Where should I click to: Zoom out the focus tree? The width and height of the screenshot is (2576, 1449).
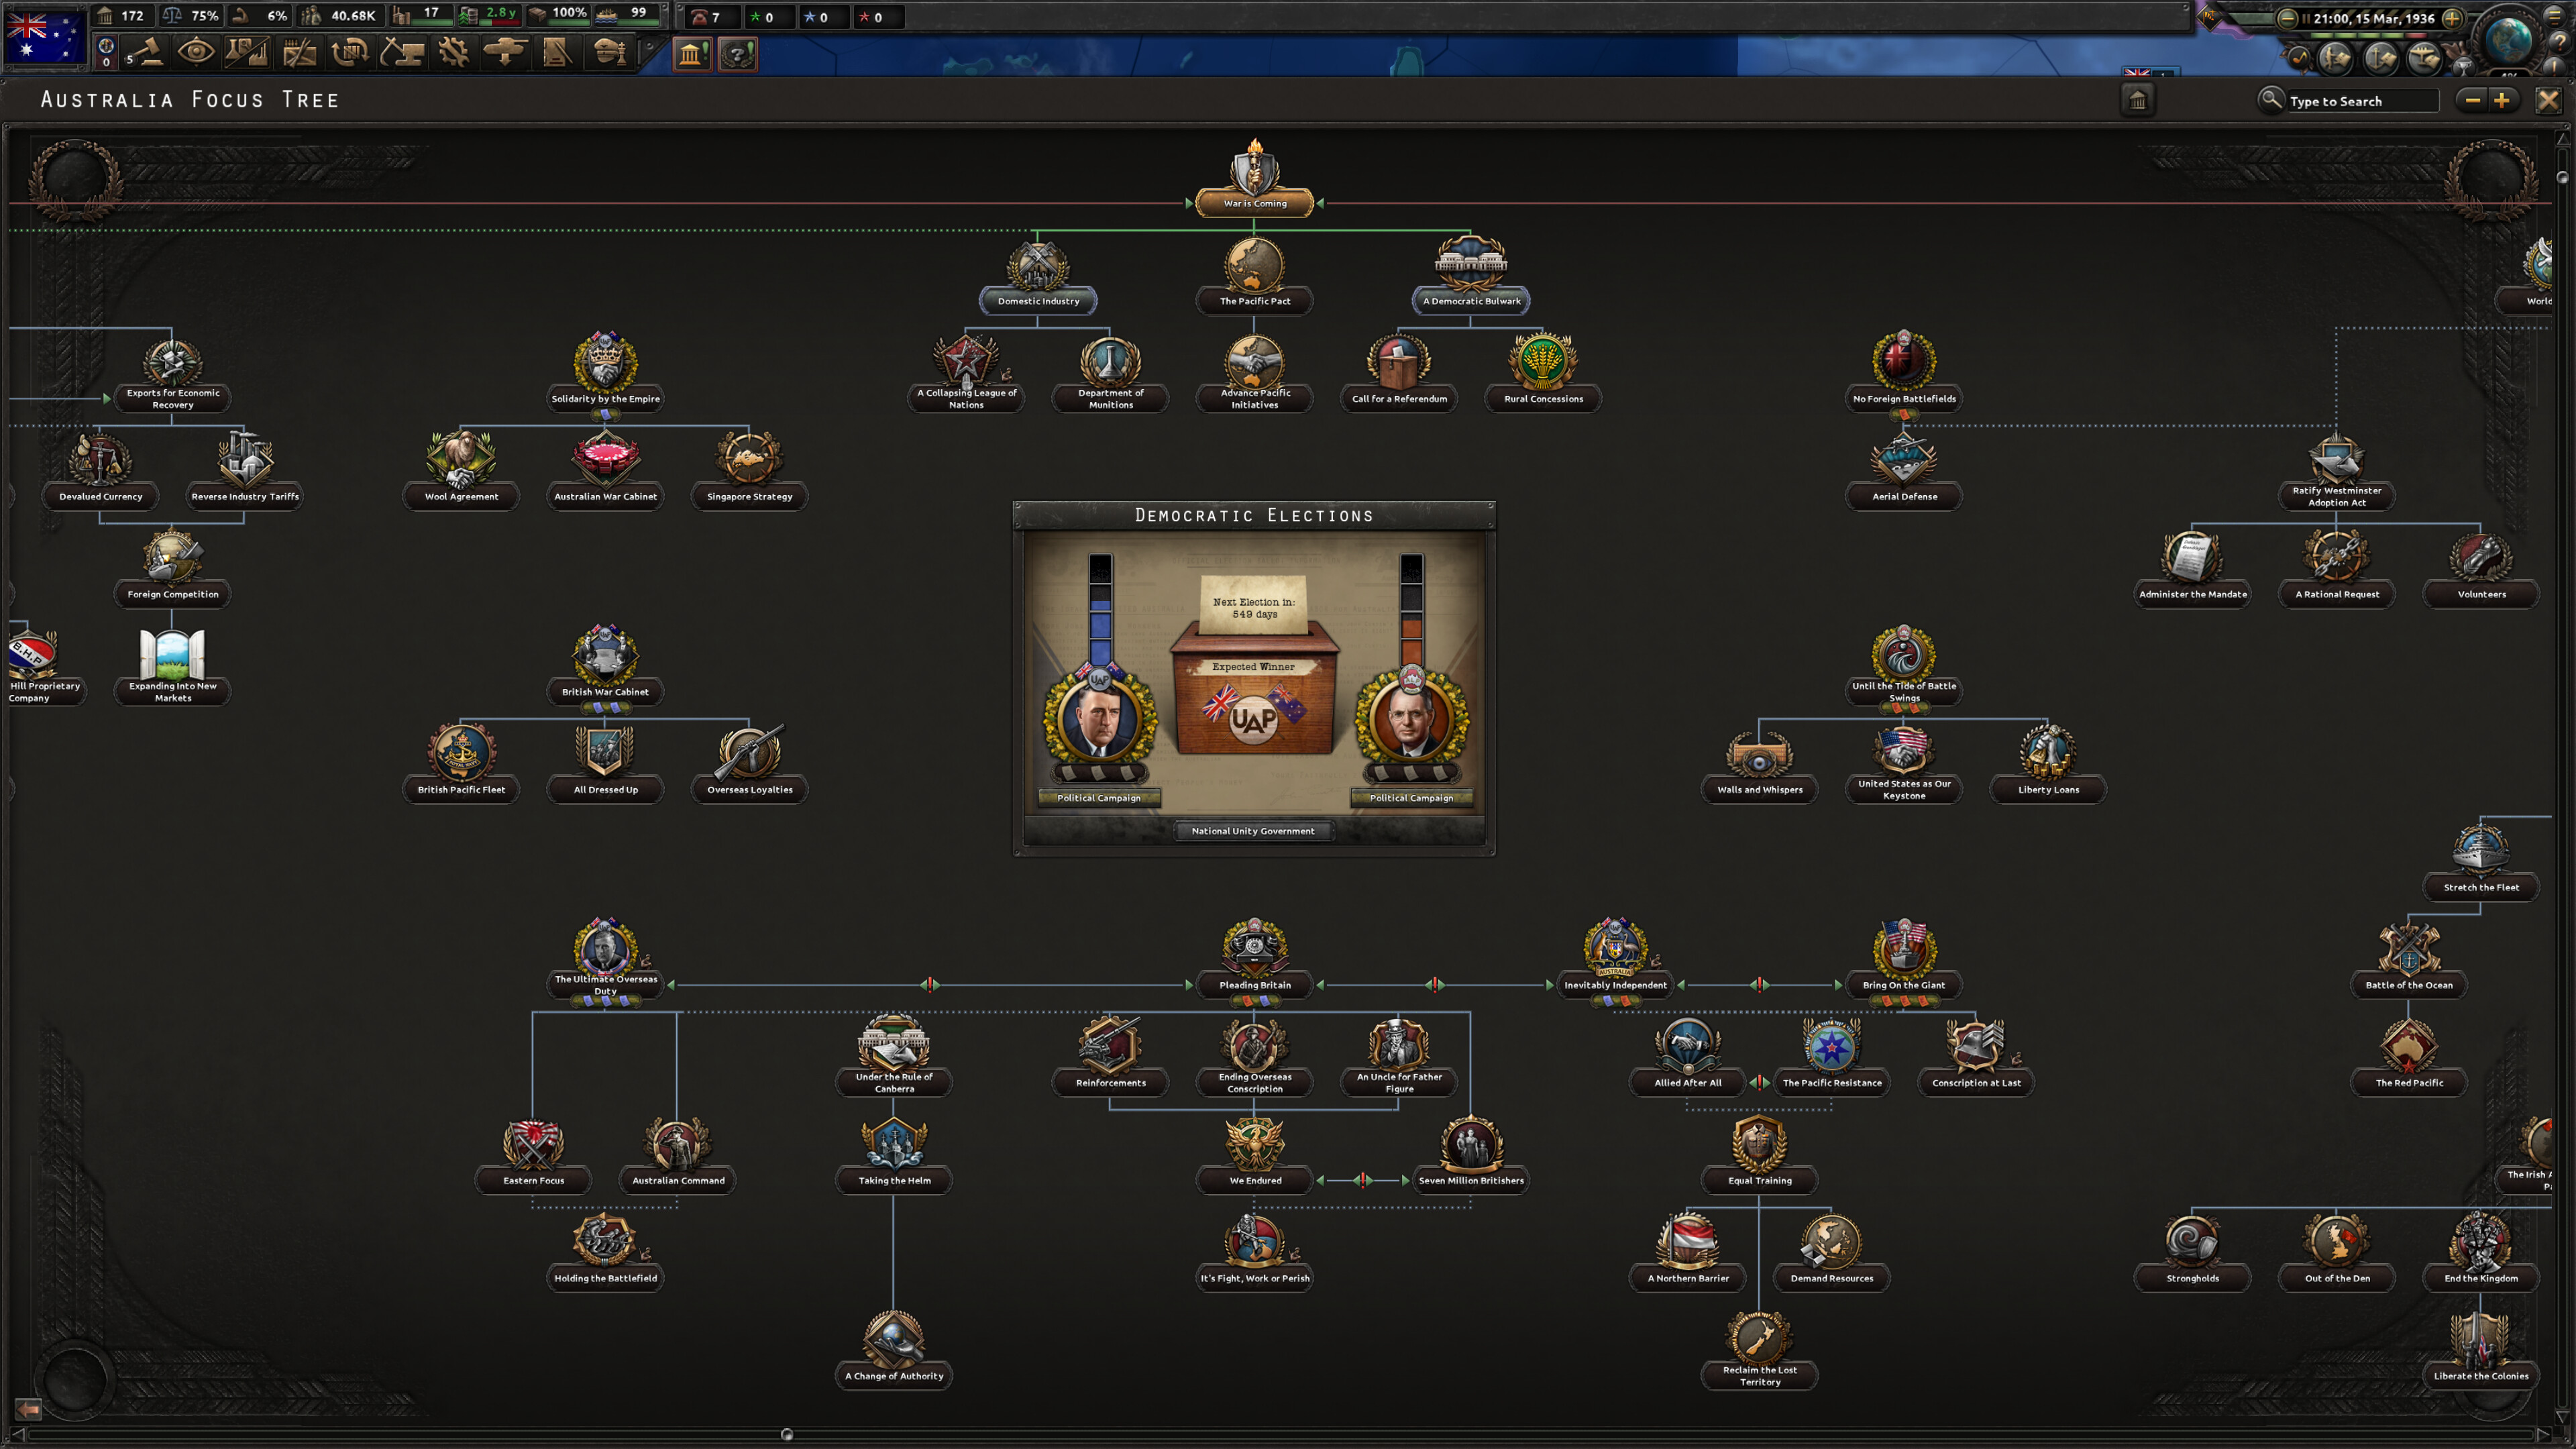[x=2472, y=100]
